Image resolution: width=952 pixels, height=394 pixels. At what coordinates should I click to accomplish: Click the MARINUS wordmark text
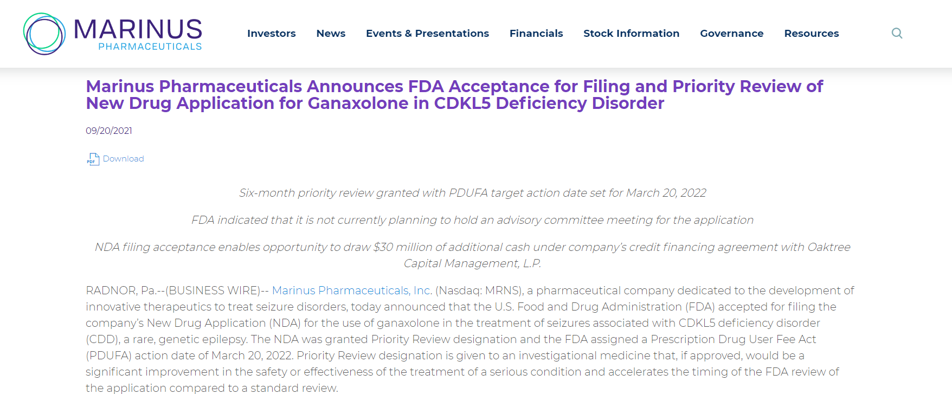pos(138,29)
